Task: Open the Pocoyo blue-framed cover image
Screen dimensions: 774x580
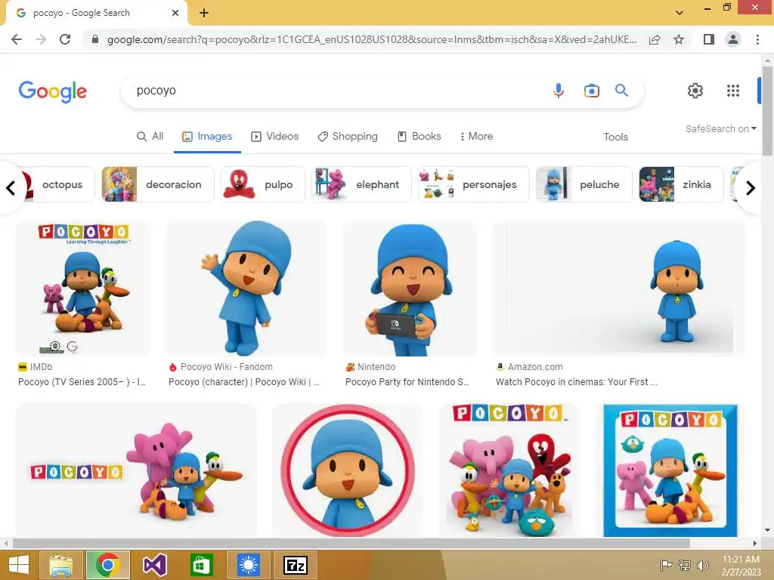Action: coord(670,470)
